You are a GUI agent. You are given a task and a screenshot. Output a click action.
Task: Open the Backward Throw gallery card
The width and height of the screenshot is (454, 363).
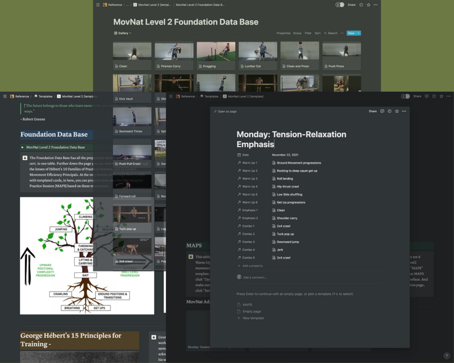[x=132, y=121]
